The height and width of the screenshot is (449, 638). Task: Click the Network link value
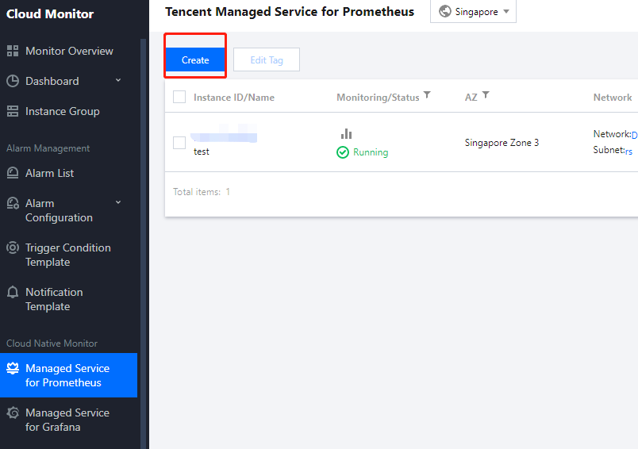tap(634, 135)
